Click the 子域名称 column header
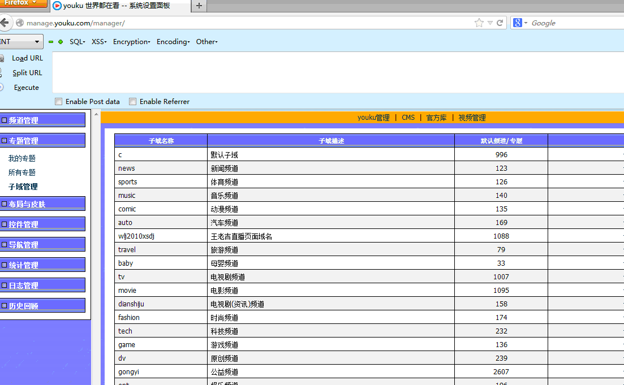Viewport: 624px width, 385px height. pos(161,141)
